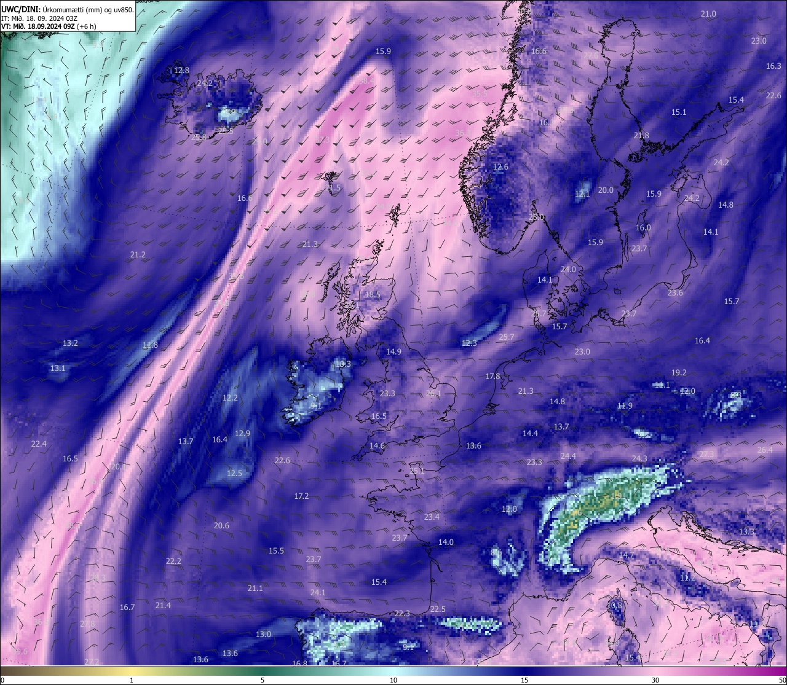Click the map value 21.8
Screen dimensions: 787x685
641,136
